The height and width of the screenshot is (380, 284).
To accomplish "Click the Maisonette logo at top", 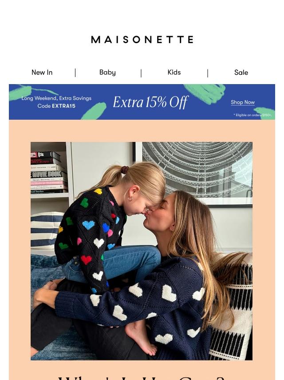I will coord(142,40).
